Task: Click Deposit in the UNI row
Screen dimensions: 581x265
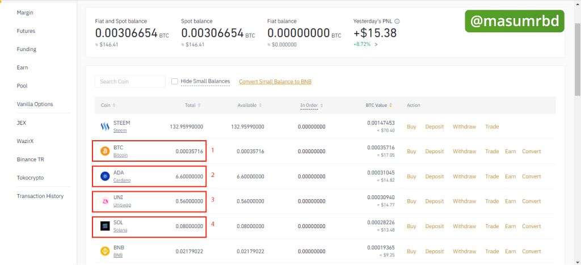Action: pos(434,201)
